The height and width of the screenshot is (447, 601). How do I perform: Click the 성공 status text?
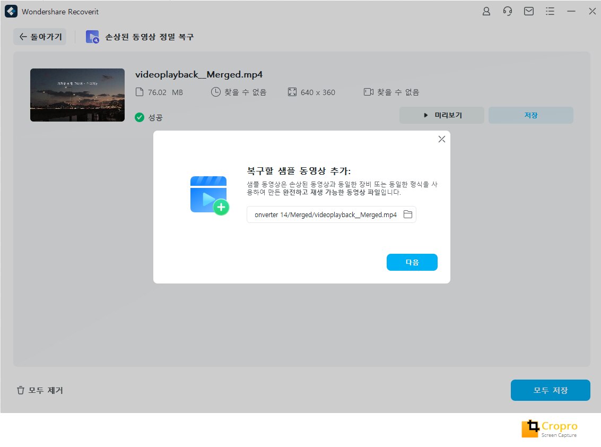155,117
